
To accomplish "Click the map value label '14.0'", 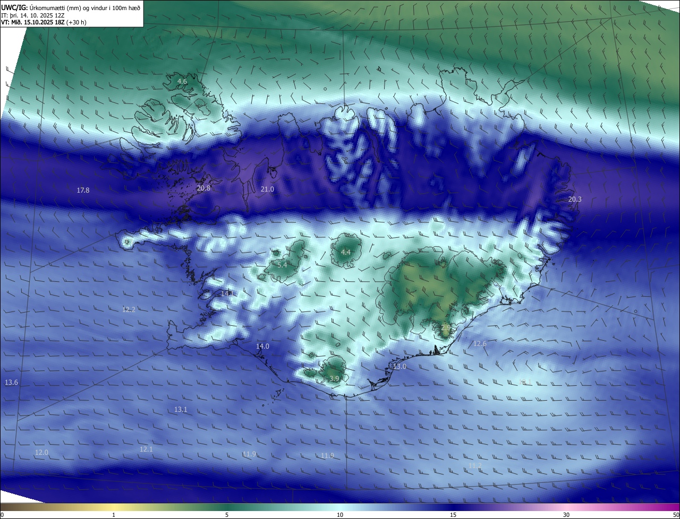I will 262,346.
